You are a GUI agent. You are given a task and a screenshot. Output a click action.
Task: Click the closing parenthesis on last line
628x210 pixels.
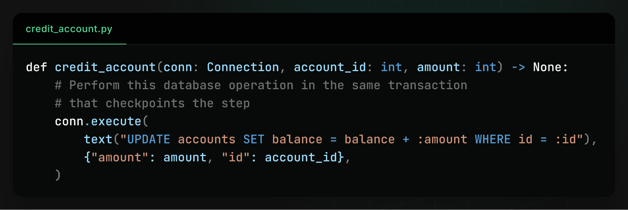(58, 175)
